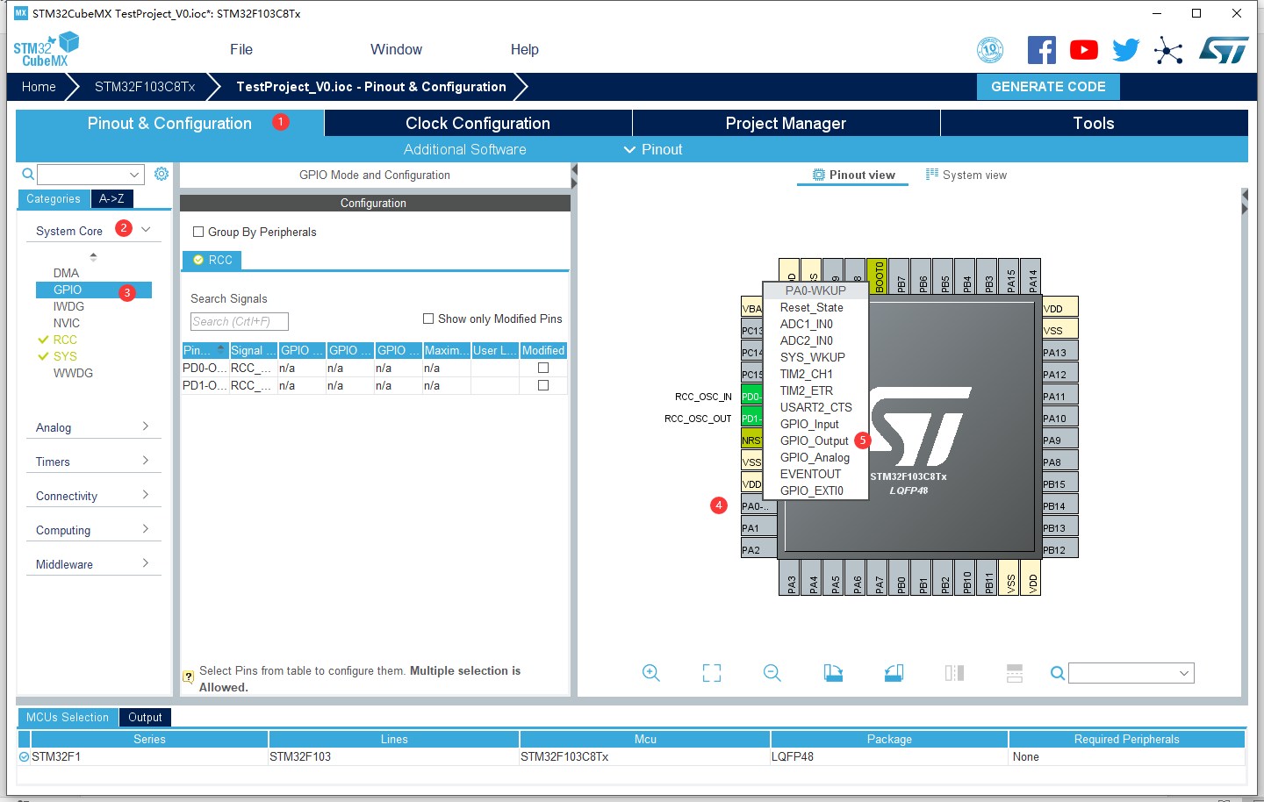Viewport: 1264px width, 802px height.
Task: Open the categories settings gear icon
Action: (x=162, y=174)
